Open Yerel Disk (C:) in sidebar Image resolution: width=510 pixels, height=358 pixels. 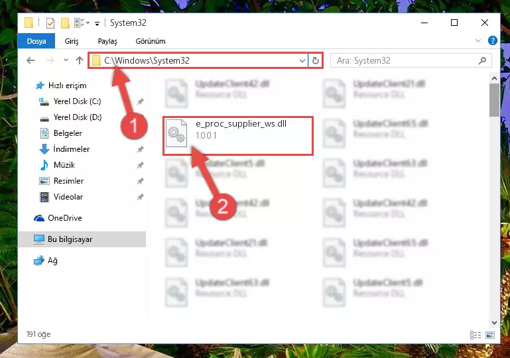click(77, 101)
